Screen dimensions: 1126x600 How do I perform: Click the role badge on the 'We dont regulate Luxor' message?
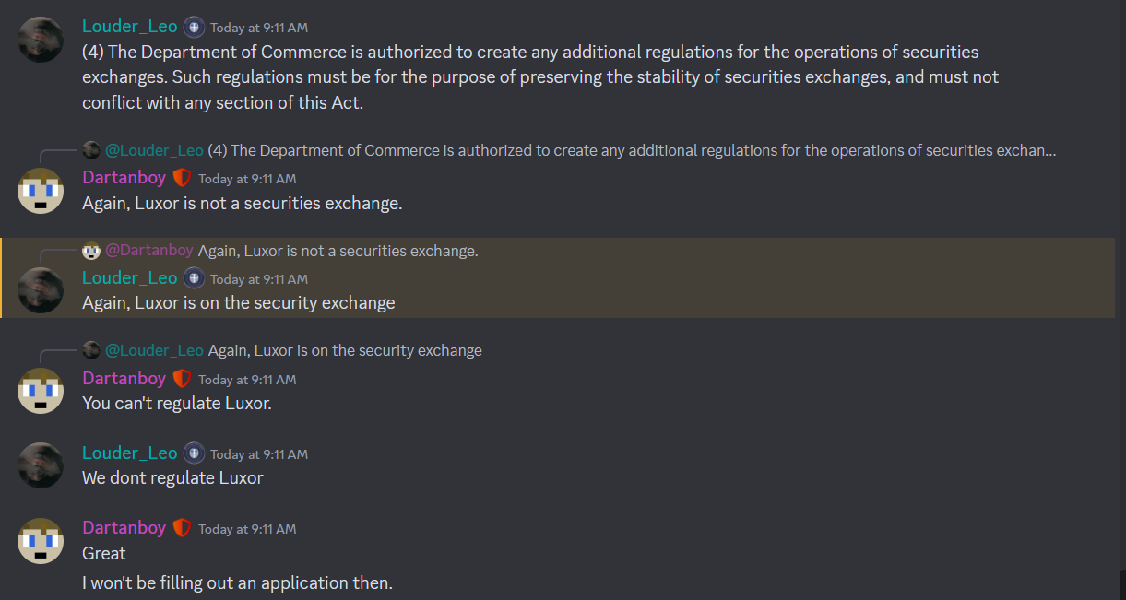[x=194, y=453]
